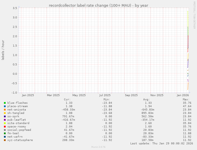Select the social-popfeed legend label

pos(19,130)
